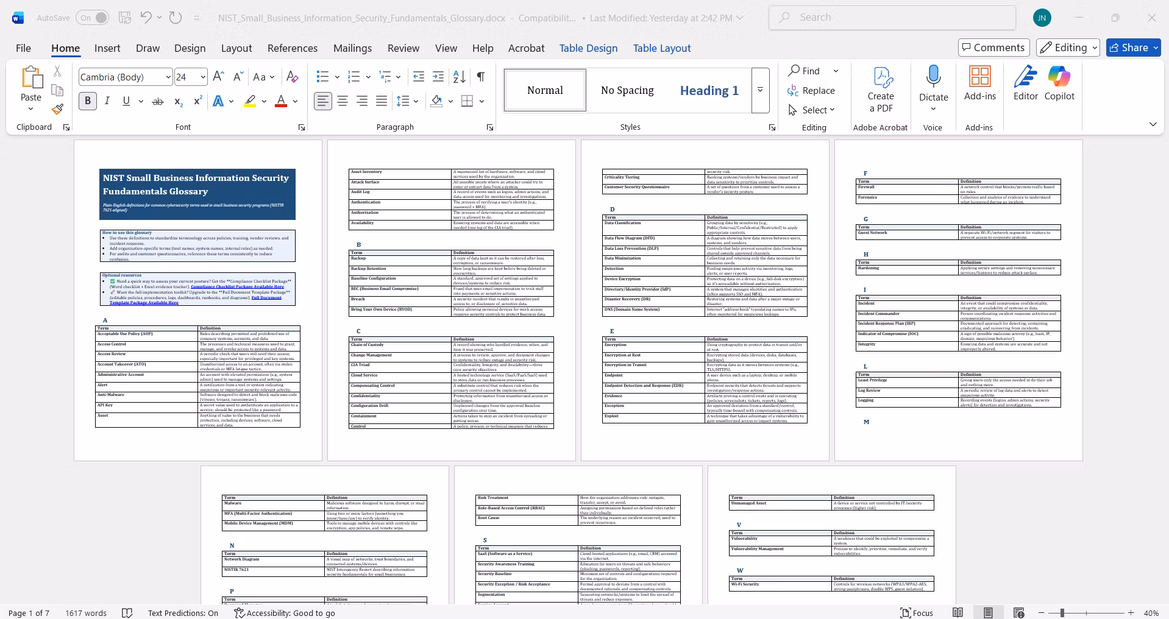This screenshot has width=1169, height=619.
Task: Click the Copy icon
Action: [x=57, y=90]
